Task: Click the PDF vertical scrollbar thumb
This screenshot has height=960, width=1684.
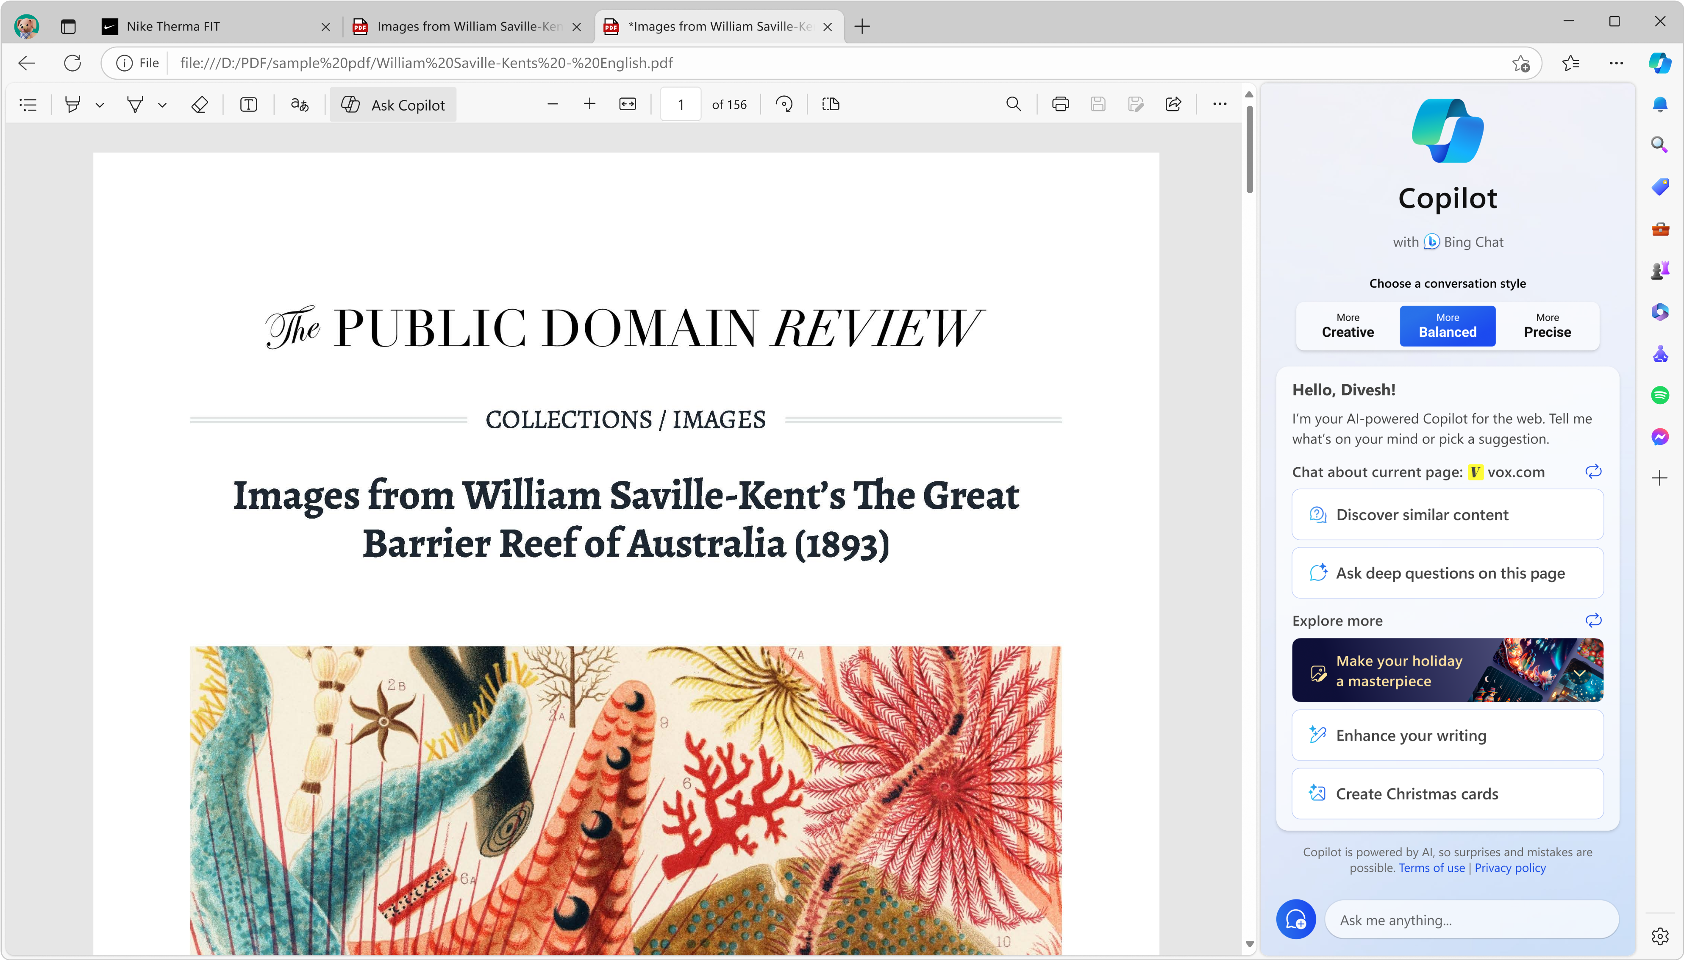Action: coord(1250,148)
